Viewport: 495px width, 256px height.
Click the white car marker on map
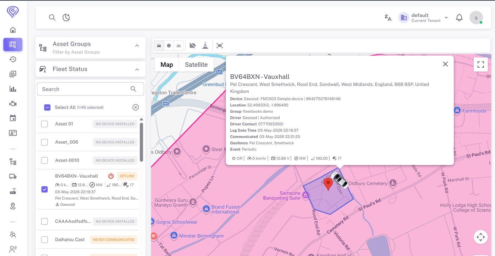tap(339, 180)
